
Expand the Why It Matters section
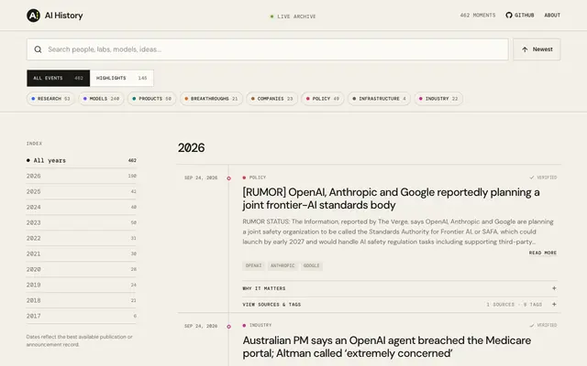[x=400, y=288]
